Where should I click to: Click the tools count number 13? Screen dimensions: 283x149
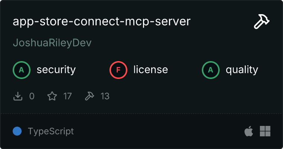[105, 96]
